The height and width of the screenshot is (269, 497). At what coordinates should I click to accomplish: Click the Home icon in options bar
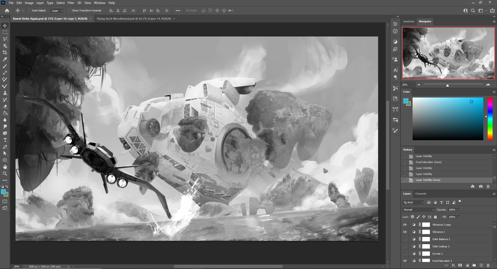click(x=7, y=11)
